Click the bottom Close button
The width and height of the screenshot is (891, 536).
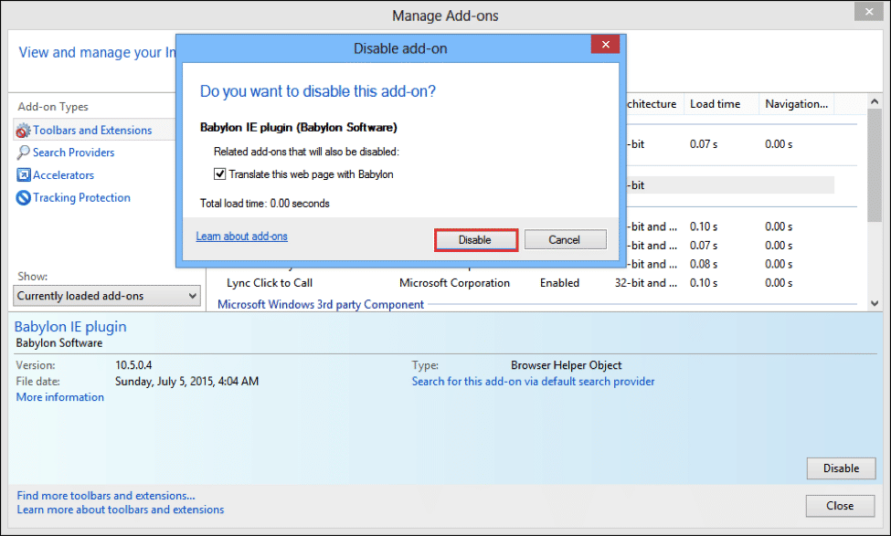click(x=840, y=505)
